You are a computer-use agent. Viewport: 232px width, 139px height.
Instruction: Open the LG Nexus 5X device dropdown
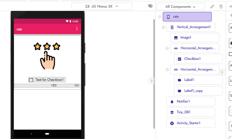(102, 6)
